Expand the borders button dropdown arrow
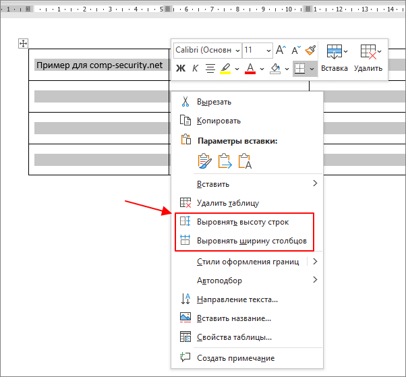This screenshot has width=406, height=377. coord(312,69)
